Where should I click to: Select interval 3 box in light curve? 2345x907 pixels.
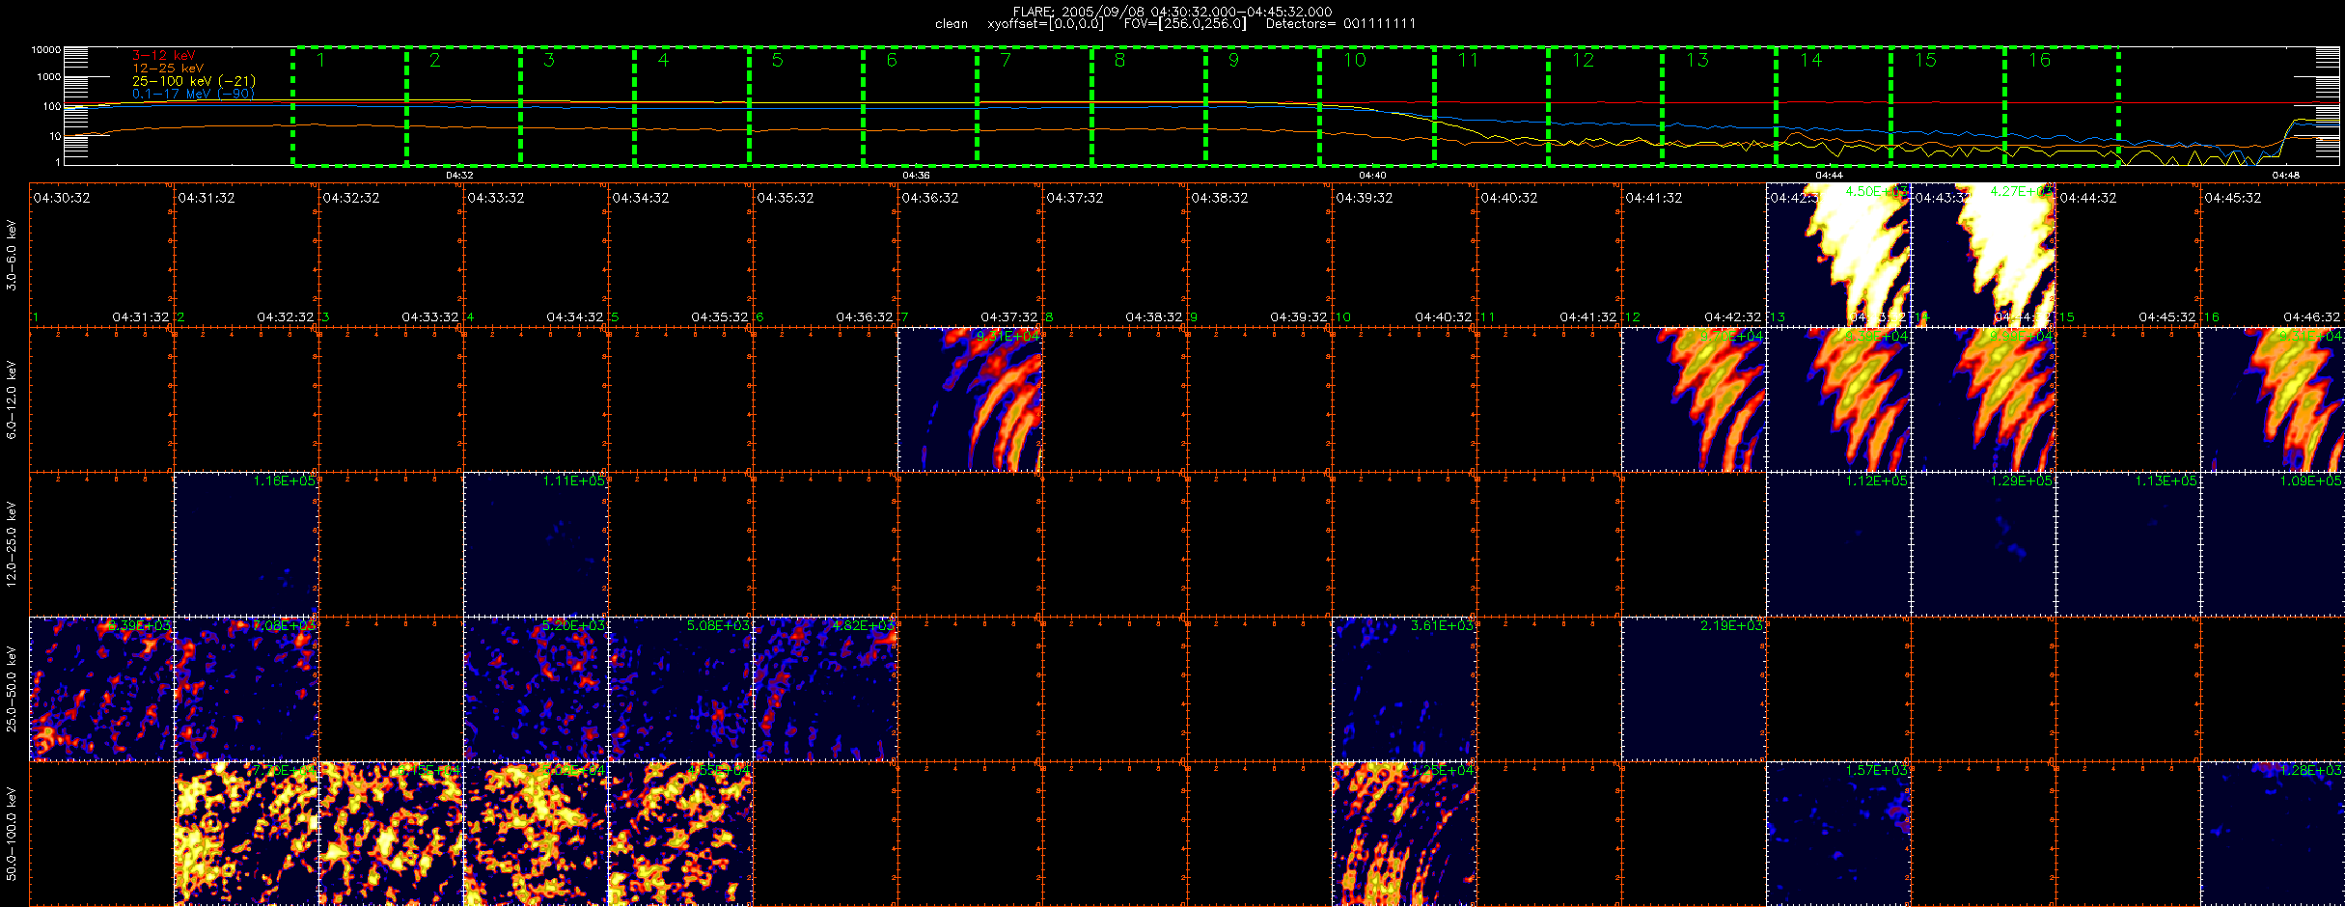pos(577,106)
